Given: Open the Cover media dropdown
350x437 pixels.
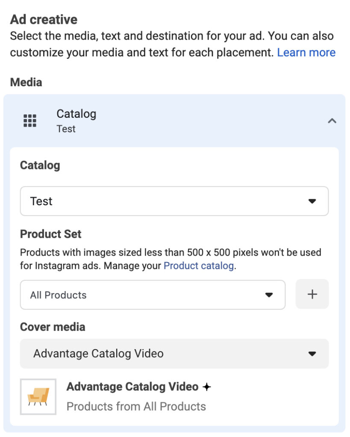Looking at the screenshot, I should (174, 353).
